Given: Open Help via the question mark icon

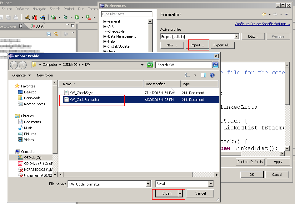Looking at the screenshot, I should [x=212, y=75].
